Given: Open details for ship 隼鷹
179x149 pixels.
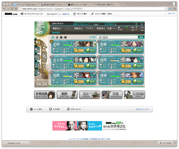Looking at the screenshot, I should click(126, 50).
